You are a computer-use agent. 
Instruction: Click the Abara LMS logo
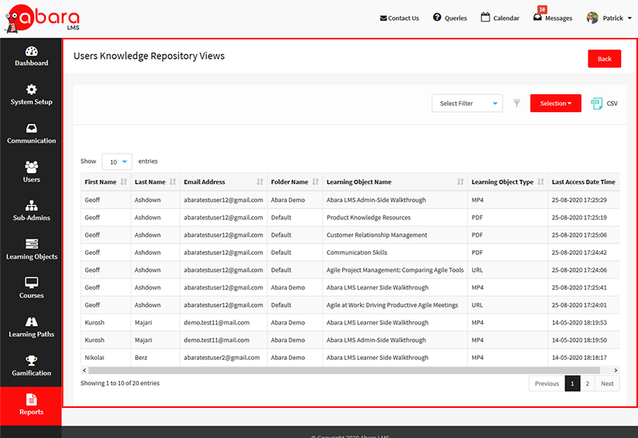42,19
